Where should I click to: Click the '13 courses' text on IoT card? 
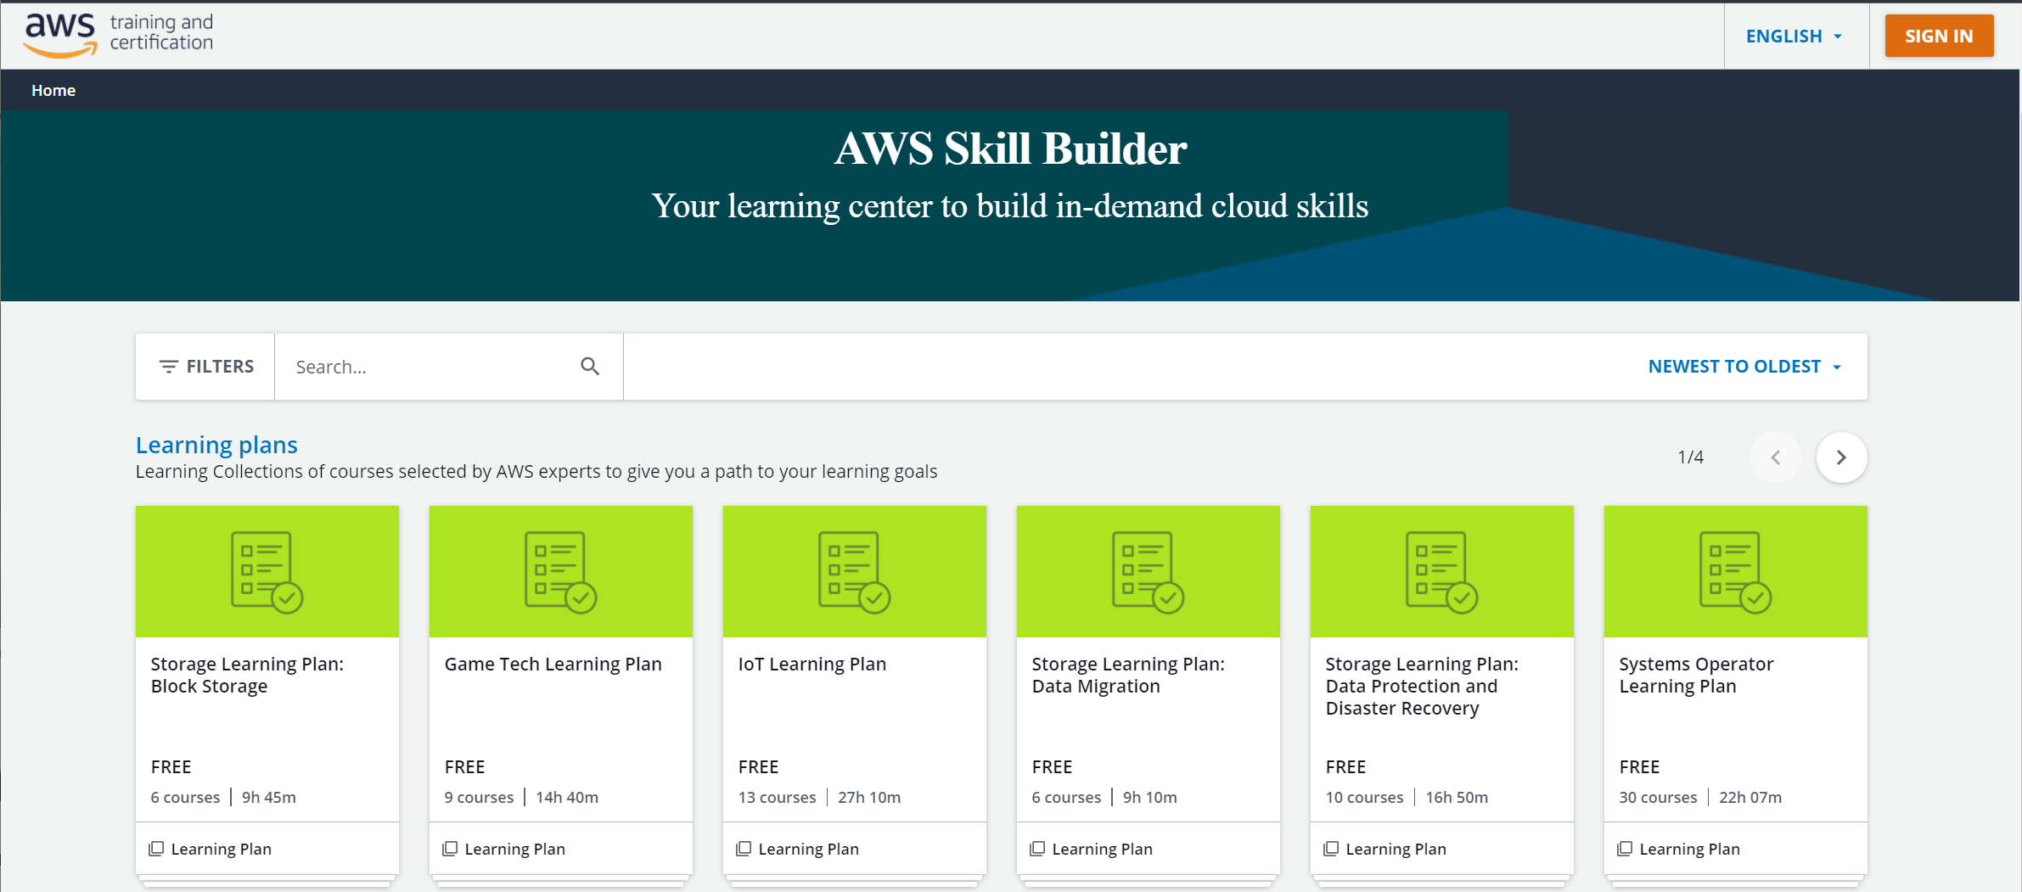(777, 797)
